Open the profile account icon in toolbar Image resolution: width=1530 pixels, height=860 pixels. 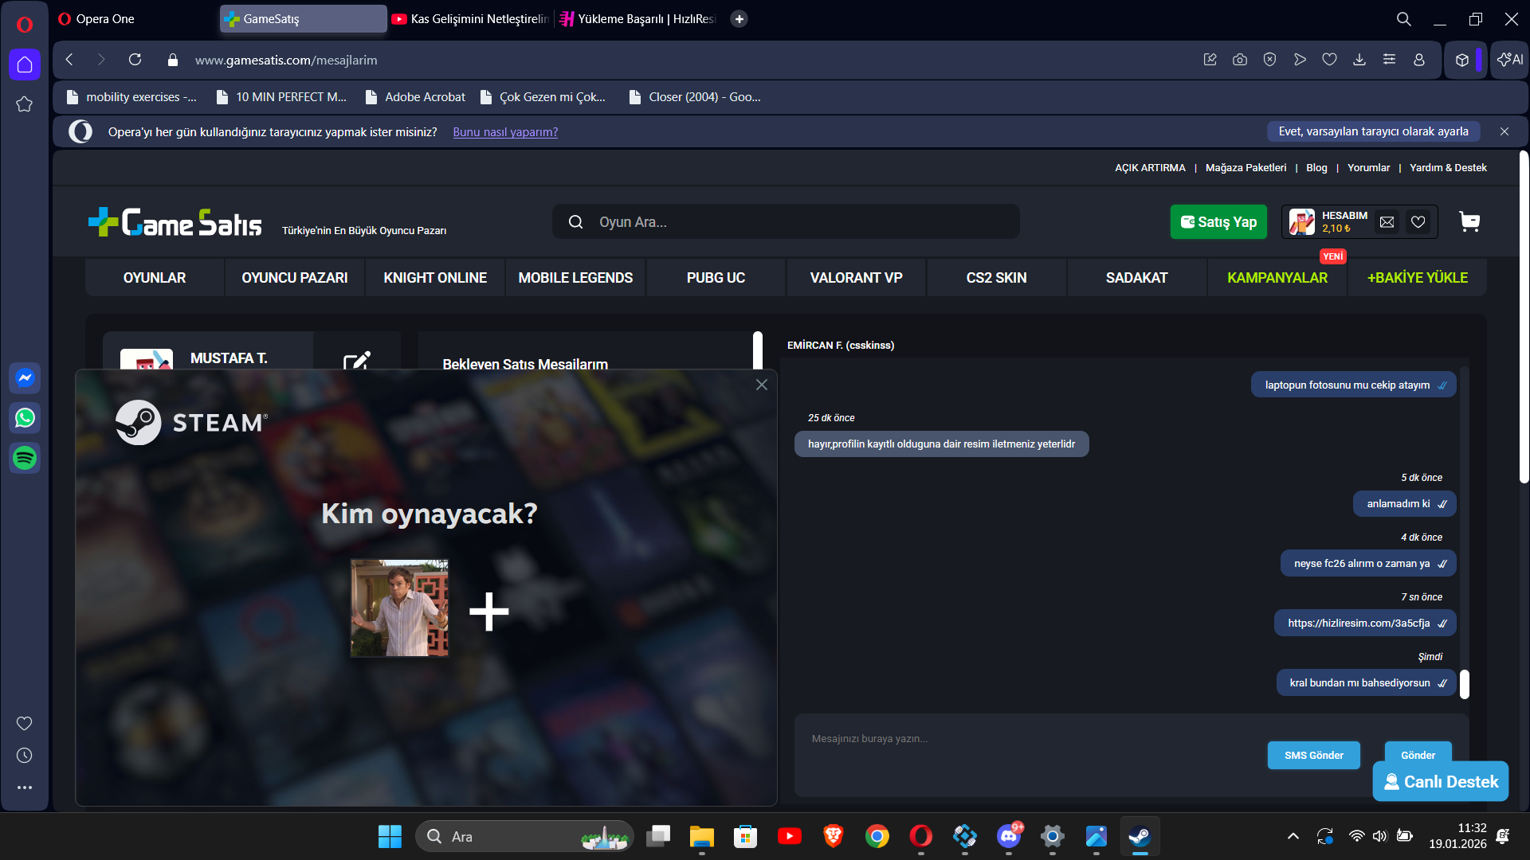1419,60
